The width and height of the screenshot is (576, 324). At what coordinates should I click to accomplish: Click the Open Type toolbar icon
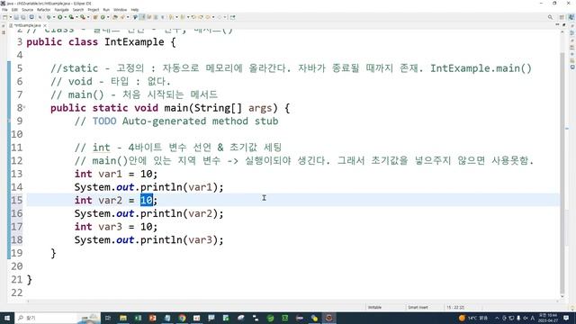pyautogui.click(x=115, y=17)
